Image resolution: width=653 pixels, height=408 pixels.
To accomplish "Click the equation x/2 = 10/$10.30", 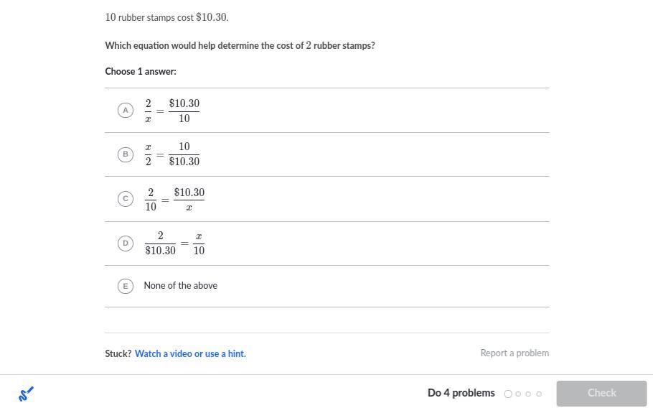I will (x=172, y=154).
